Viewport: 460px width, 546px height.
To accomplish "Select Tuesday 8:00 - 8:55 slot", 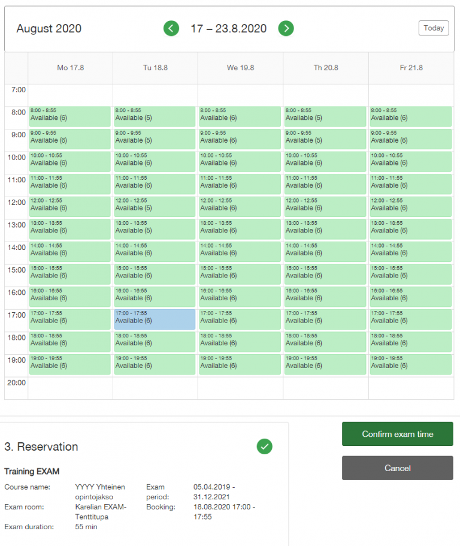I will 155,116.
